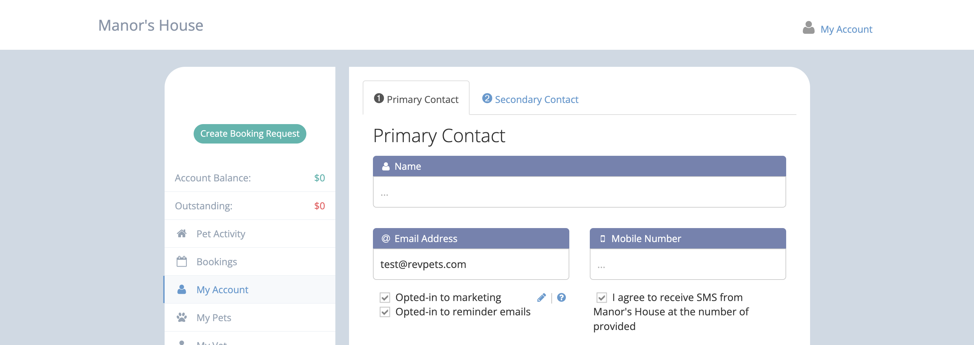Click the pencil edit icon beside marketing
Image resolution: width=974 pixels, height=345 pixels.
(x=541, y=298)
